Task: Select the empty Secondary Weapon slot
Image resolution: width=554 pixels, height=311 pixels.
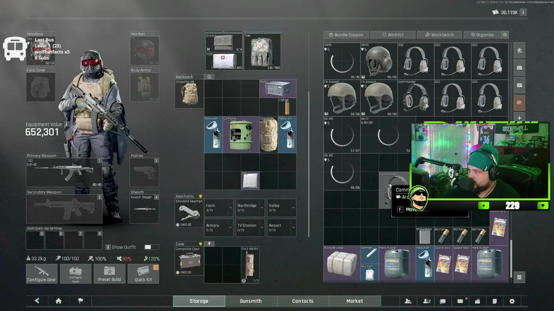Action: (64, 209)
